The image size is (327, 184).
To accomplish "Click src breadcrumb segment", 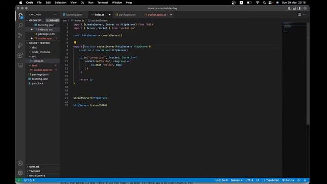I will 65,20.
